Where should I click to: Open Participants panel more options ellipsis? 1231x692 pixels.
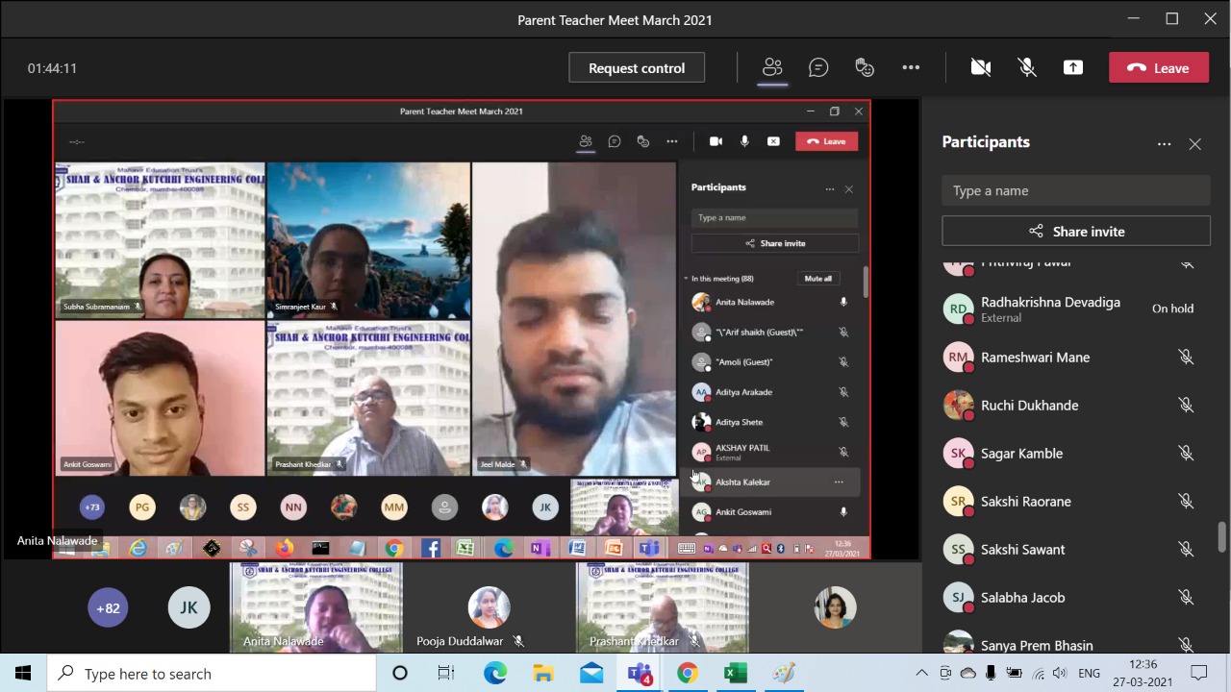(1164, 144)
